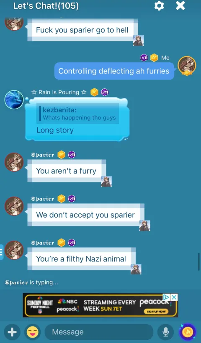201x343 pixels.
Task: Tap Sign Up Now on Peacock ad
Action: point(156,312)
